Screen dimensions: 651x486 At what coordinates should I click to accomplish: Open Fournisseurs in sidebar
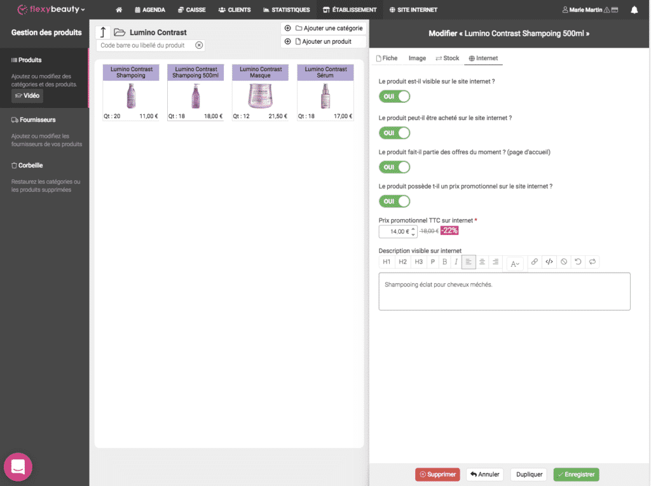[34, 120]
